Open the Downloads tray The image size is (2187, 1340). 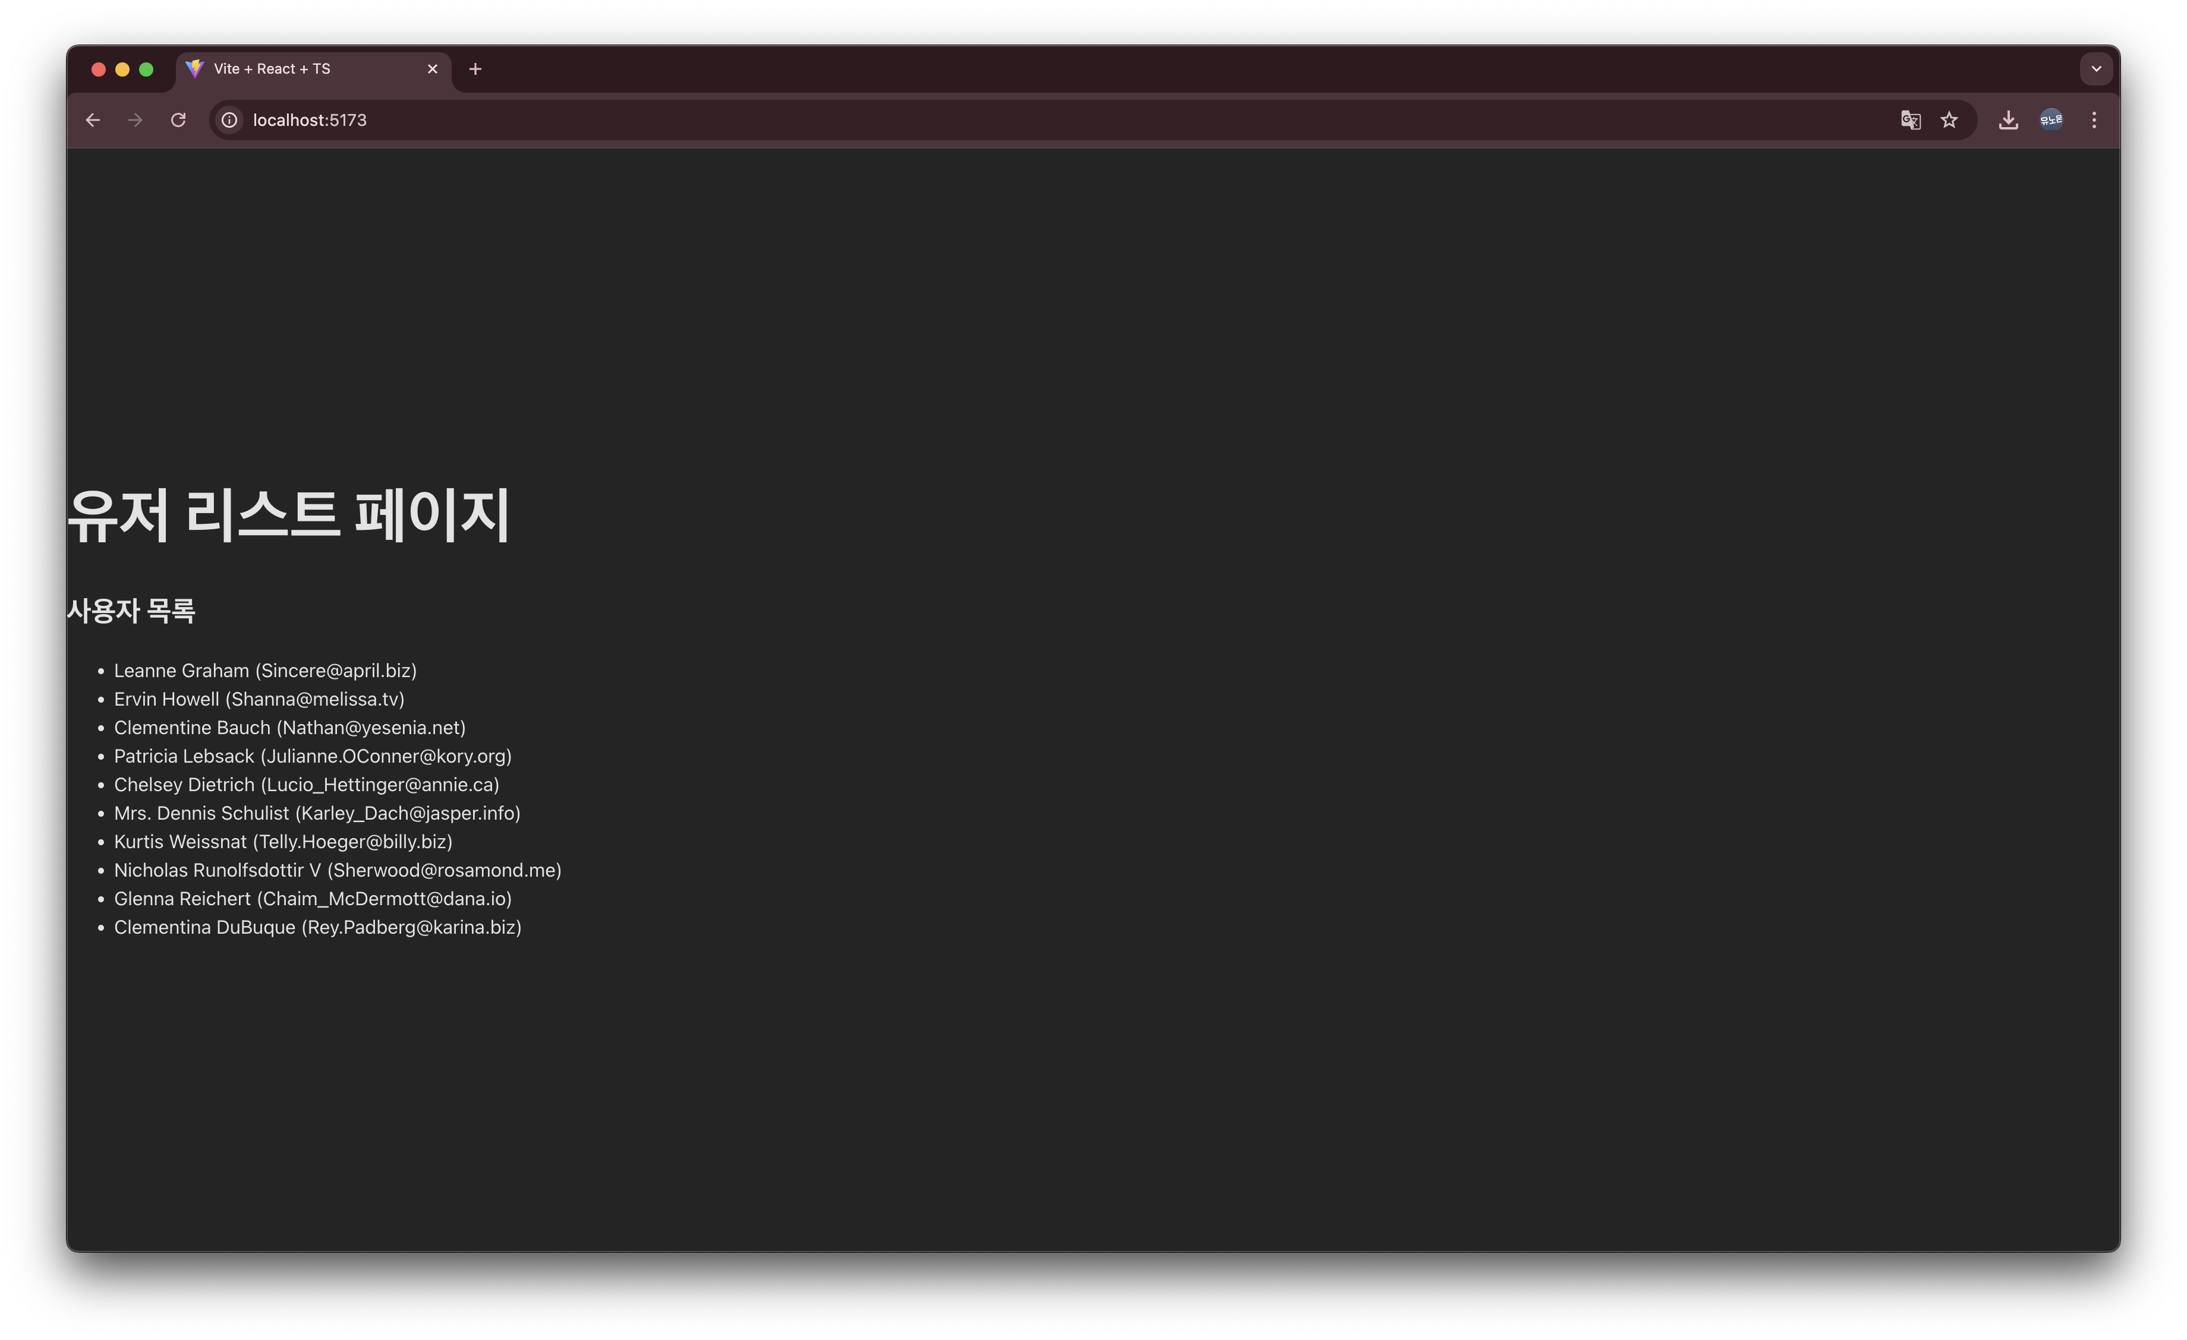pos(2008,120)
